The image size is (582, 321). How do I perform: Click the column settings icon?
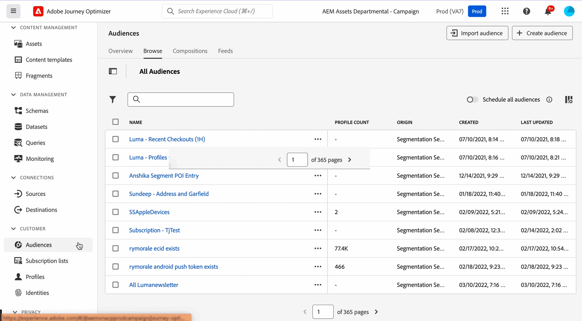[568, 100]
